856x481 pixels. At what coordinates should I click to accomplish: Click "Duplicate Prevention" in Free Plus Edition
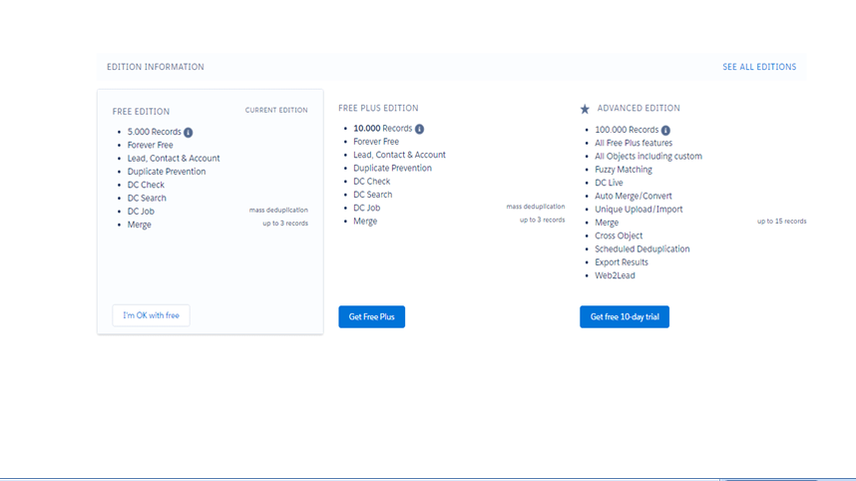pyautogui.click(x=392, y=169)
